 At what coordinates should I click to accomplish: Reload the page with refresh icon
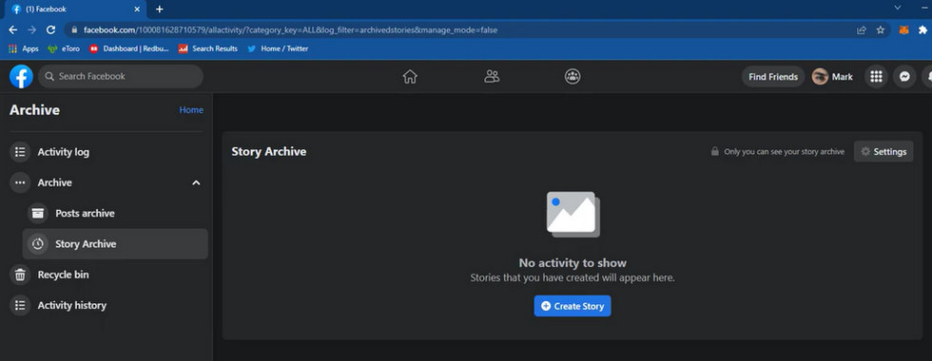tap(50, 29)
